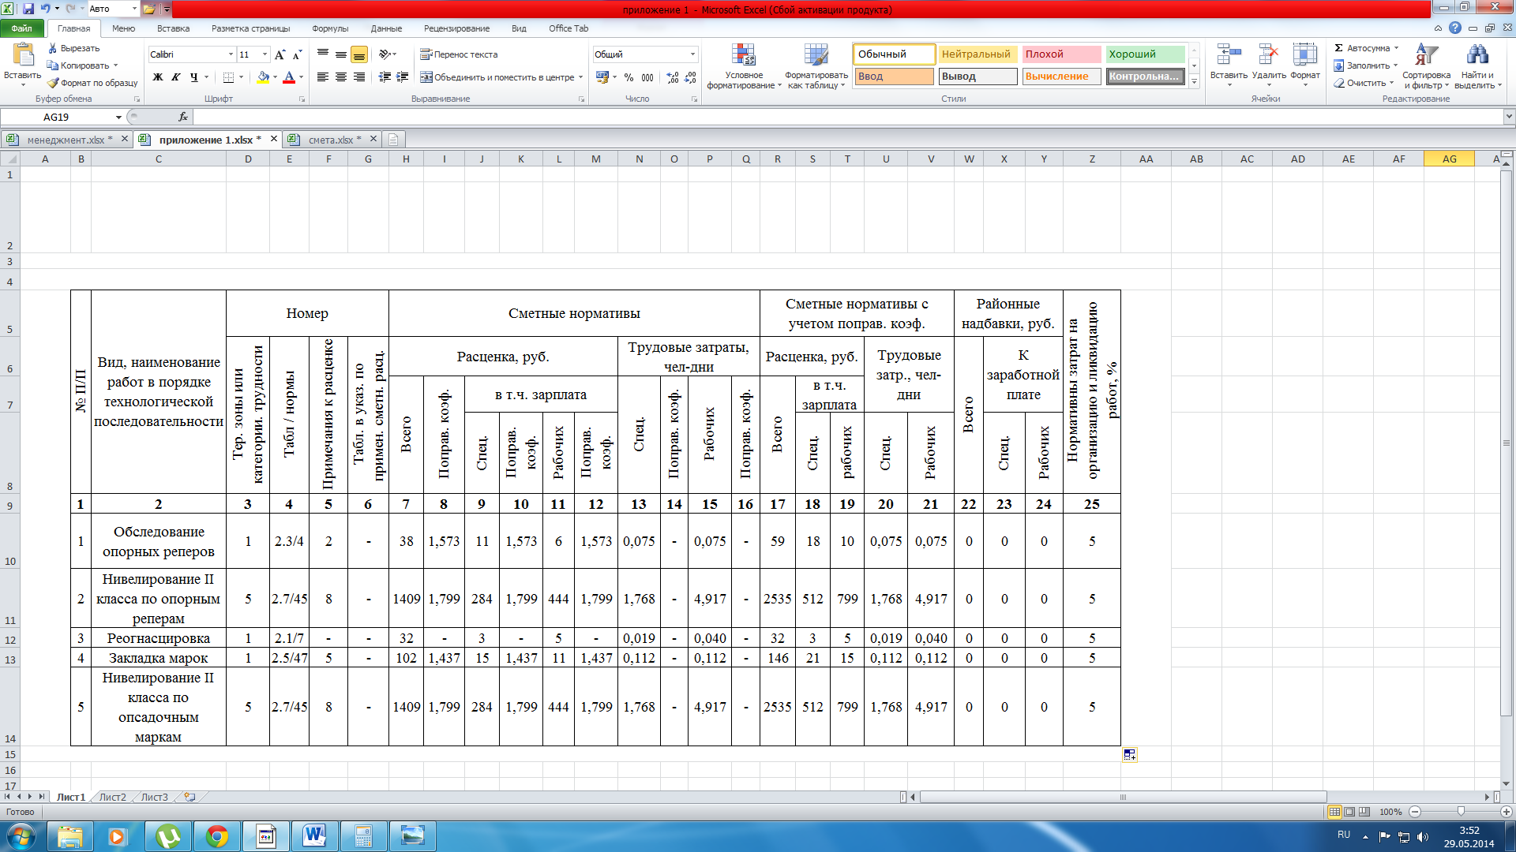Click the Increase Font Size icon
Screen dimensions: 1516x852
pyautogui.click(x=280, y=54)
